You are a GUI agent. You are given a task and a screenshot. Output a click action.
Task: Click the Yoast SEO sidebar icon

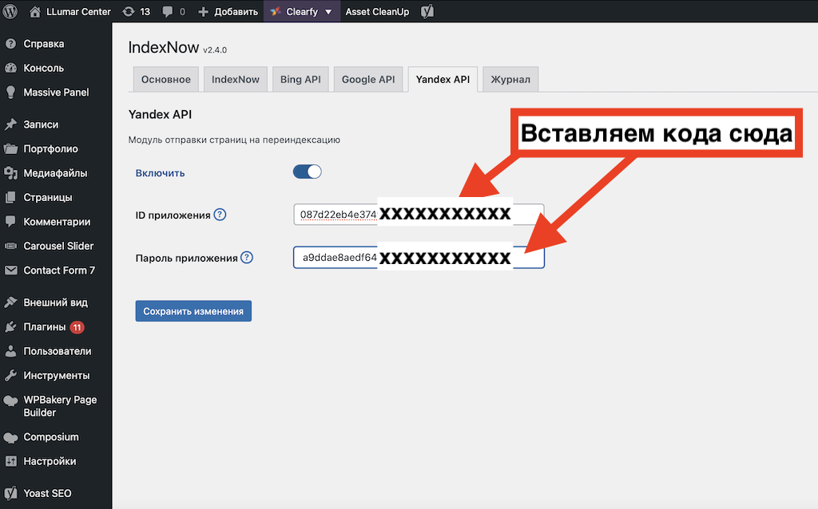click(x=10, y=493)
